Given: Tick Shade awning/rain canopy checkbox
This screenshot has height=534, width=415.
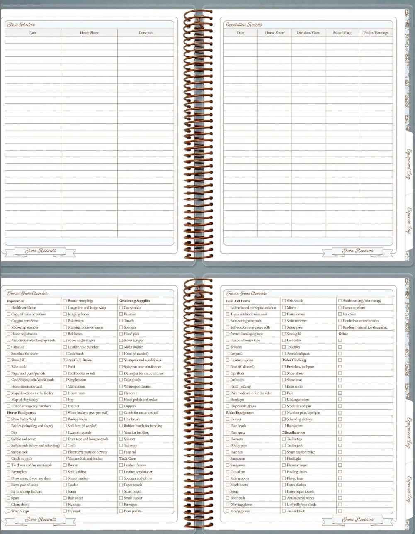Looking at the screenshot, I should click(340, 301).
